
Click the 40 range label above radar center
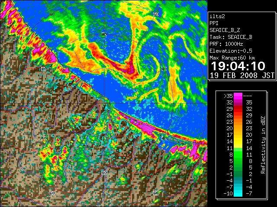pos(104,34)
